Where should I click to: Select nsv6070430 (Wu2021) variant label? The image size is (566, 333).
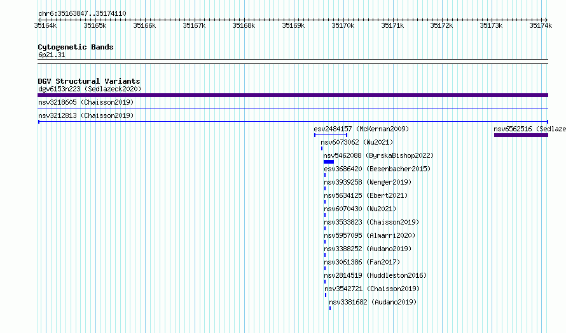click(360, 209)
